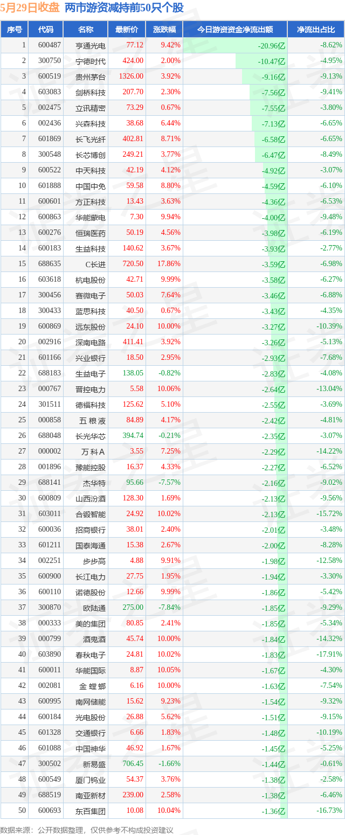The width and height of the screenshot is (345, 835).
Task: Click the -20.96亿 outflow bar
Action: coord(234,46)
